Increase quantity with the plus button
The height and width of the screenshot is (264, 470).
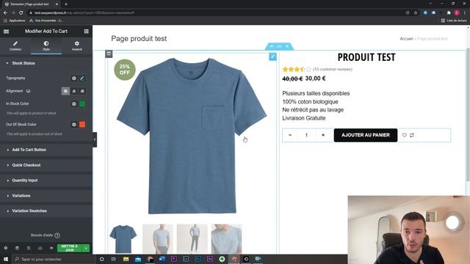pos(323,135)
